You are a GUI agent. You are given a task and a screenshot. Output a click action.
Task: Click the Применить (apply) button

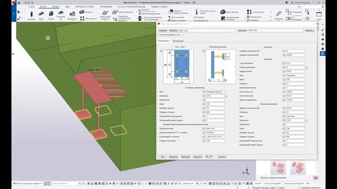pos(173,157)
